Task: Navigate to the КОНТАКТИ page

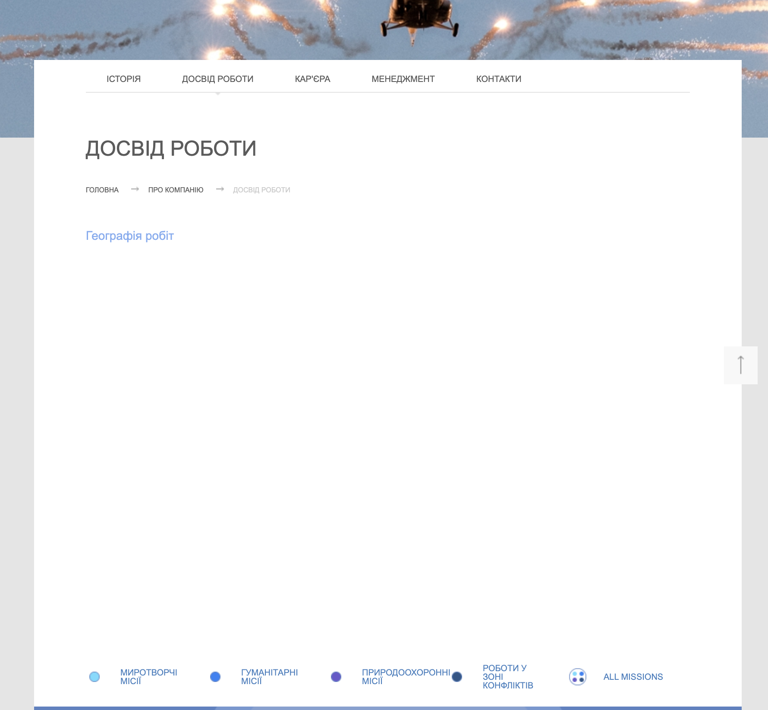Action: [x=498, y=79]
